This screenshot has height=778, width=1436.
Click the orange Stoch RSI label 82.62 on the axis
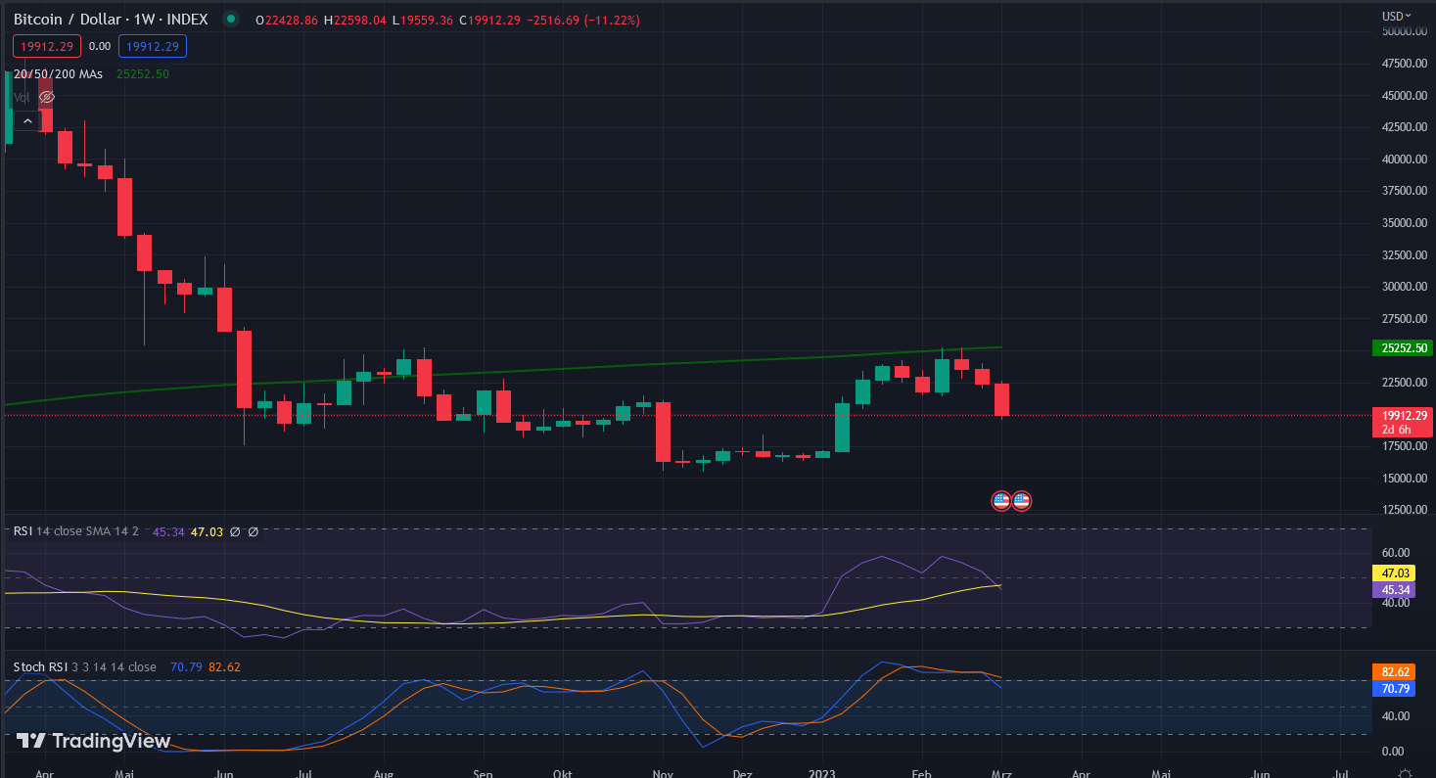pos(1396,672)
